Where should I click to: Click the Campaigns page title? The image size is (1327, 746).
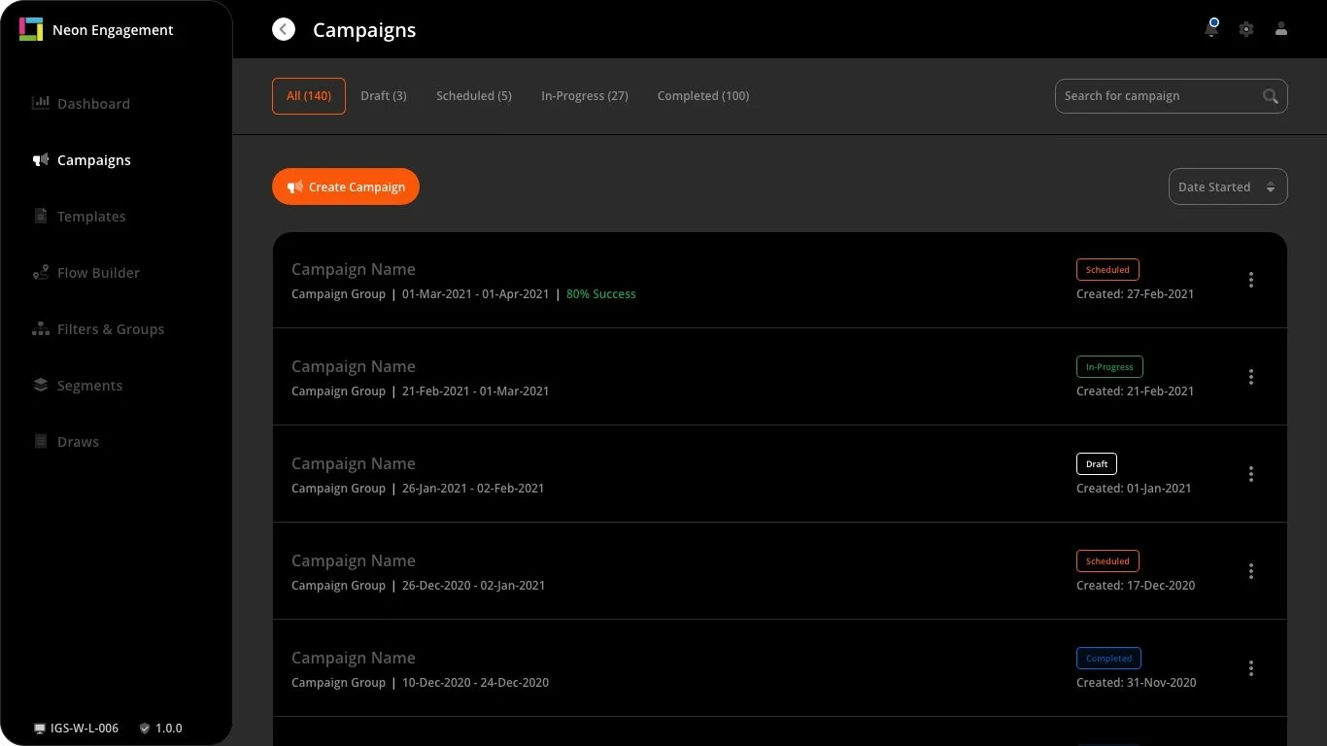364,30
